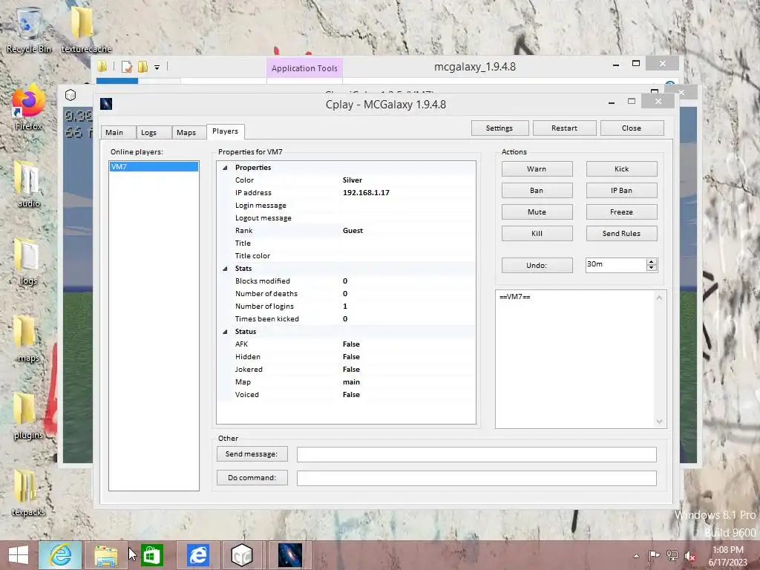Screen dimensions: 760x570
Task: Select the Players tab
Action: 226,131
